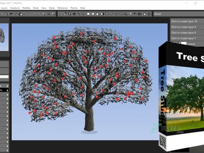Click the magnifier icon right of redo
The width and height of the screenshot is (204, 153).
(44, 14)
